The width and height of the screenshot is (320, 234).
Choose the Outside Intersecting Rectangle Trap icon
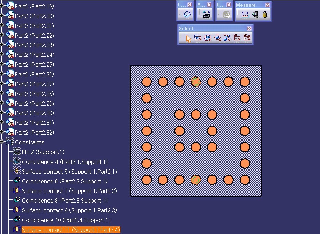tap(247, 38)
